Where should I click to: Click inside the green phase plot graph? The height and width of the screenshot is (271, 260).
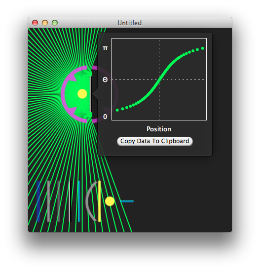(x=159, y=79)
